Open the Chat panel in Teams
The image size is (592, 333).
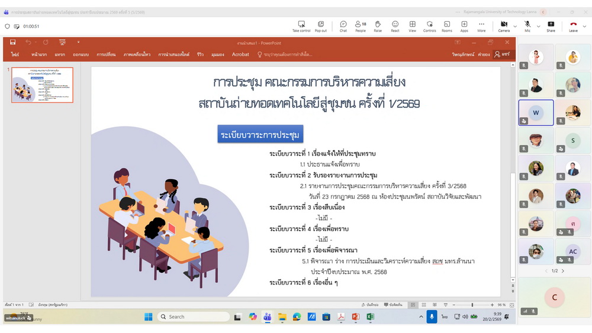[343, 26]
